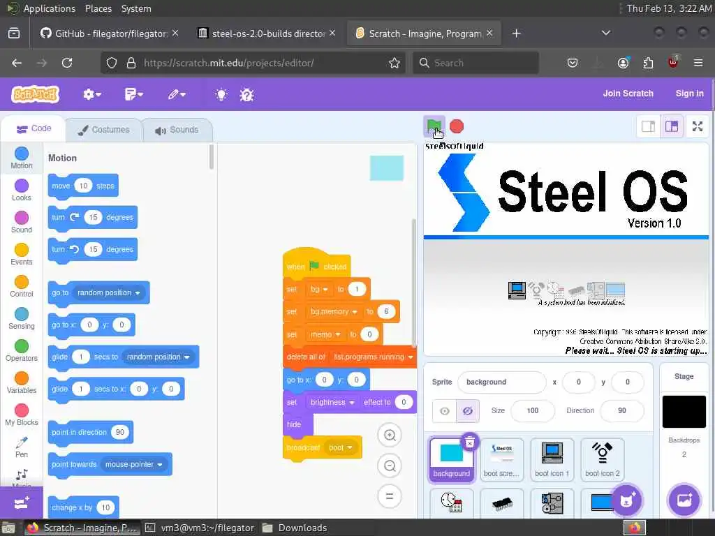
Task: Select the boot icon 1 sprite
Action: [x=552, y=459]
